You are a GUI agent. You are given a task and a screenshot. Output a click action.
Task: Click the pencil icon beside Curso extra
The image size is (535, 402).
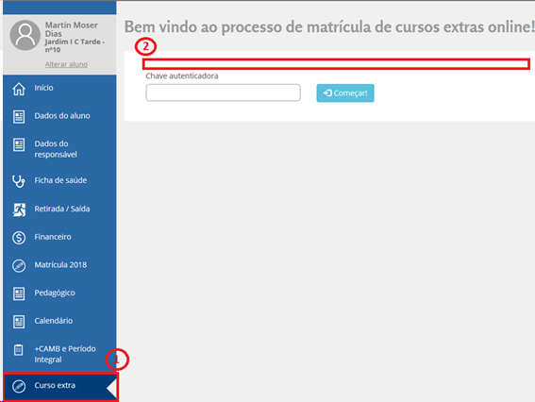coord(19,386)
